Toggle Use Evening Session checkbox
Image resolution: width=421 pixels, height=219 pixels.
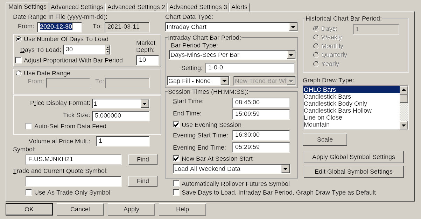[x=176, y=124]
